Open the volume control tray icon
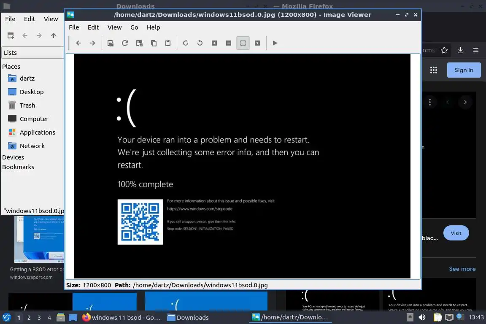 [x=422, y=318]
